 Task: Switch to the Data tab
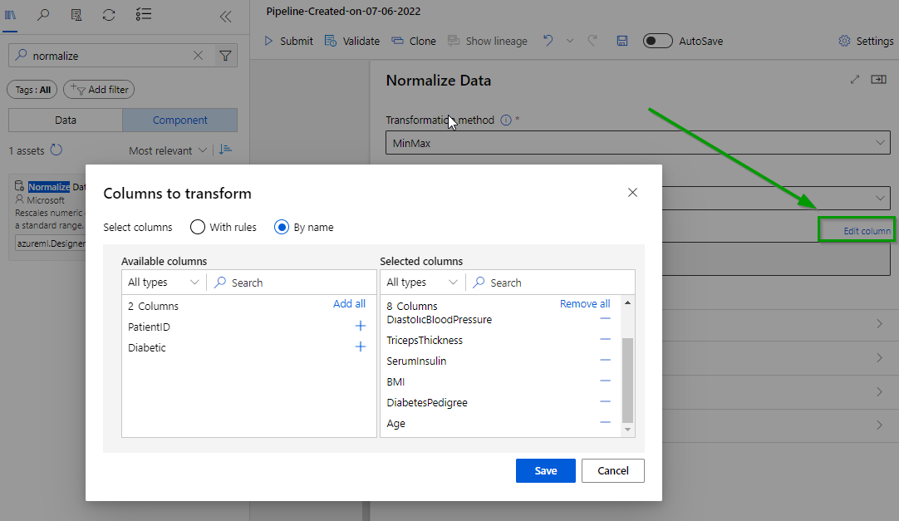coord(66,120)
